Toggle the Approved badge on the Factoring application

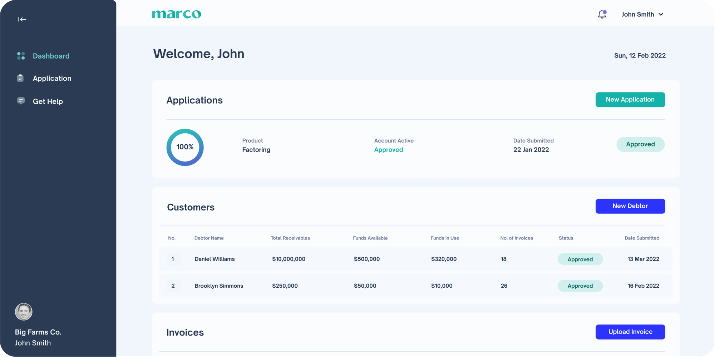[640, 144]
